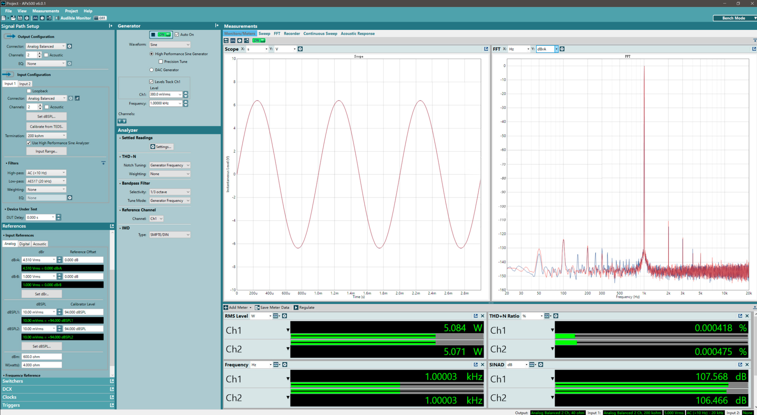
Task: Click the Set dBSPL... button in Input Configuration
Action: tap(46, 117)
